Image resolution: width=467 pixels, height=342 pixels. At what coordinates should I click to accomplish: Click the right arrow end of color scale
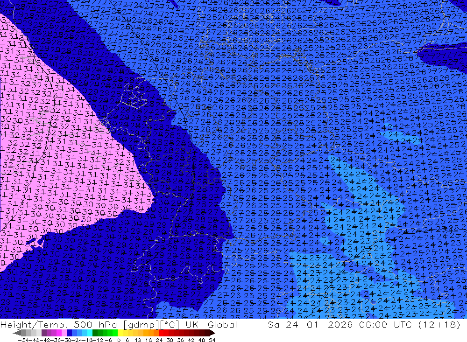[212, 333]
